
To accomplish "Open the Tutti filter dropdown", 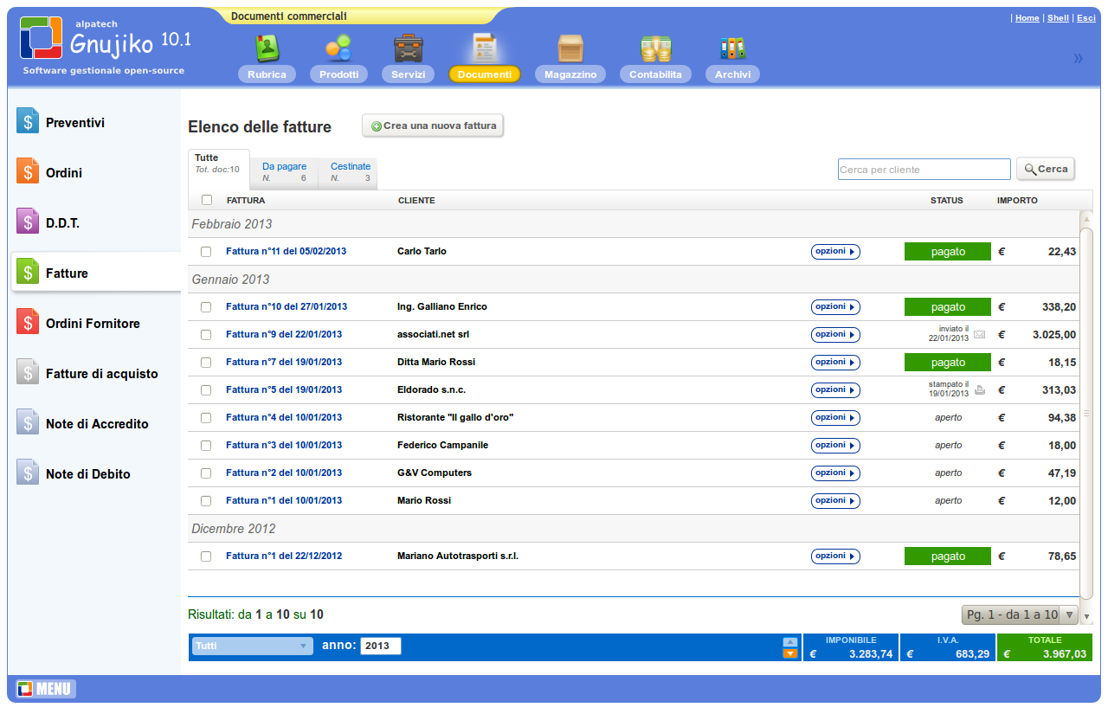I will [x=251, y=646].
